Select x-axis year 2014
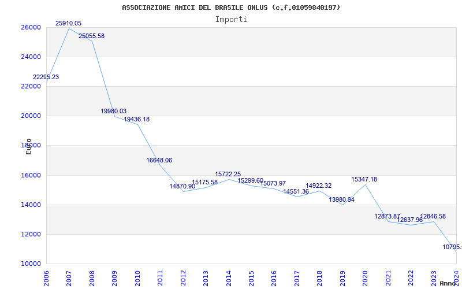This screenshot has height=289, width=462. point(229,278)
